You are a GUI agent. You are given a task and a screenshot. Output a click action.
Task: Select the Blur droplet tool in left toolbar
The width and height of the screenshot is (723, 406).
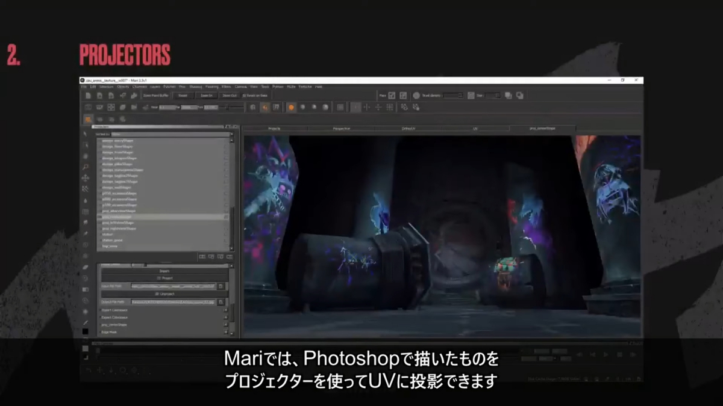85,201
